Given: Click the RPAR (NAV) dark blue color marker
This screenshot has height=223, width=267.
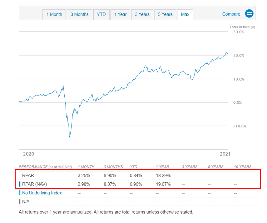Looking at the screenshot, I should pos(20,184).
